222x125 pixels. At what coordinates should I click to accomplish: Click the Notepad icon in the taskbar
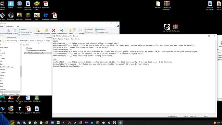[x=120, y=123]
